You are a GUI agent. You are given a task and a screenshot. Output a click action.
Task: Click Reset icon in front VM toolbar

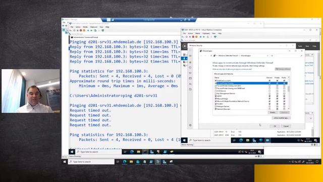(x=204, y=37)
